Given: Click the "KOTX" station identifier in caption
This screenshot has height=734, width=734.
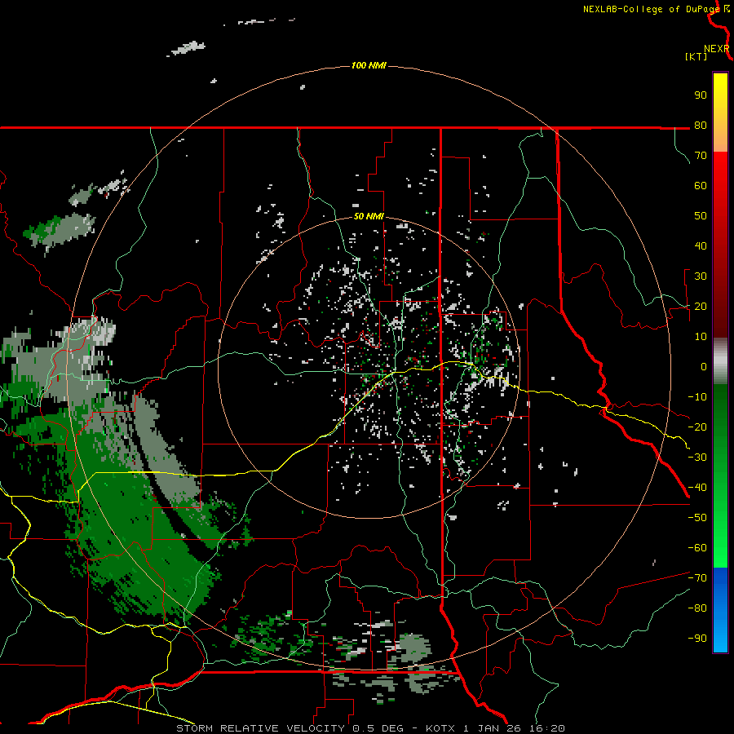Looking at the screenshot, I should (x=441, y=728).
